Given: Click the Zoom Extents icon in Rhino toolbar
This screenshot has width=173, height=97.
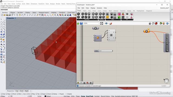Looking at the screenshot, I should (35, 15).
